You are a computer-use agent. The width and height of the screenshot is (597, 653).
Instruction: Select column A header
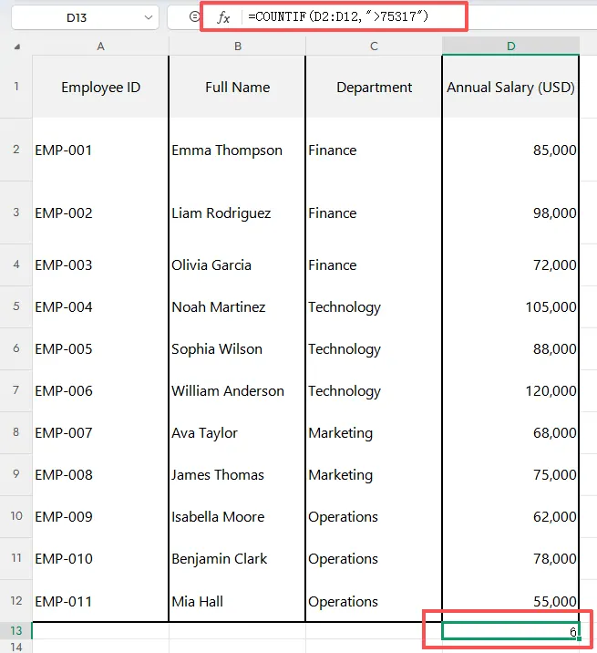[x=100, y=46]
